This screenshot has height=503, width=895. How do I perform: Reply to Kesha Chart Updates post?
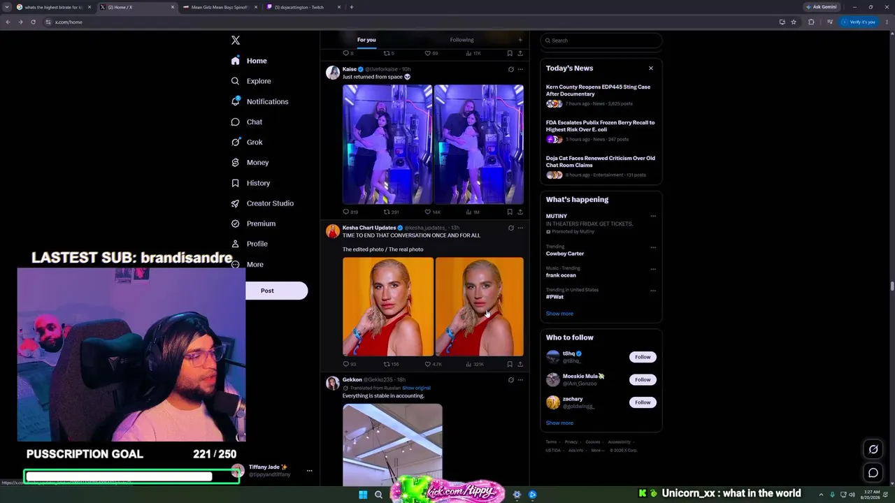click(350, 364)
